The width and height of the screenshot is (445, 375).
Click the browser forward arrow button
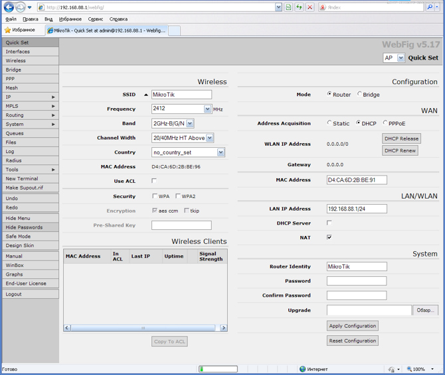21,7
